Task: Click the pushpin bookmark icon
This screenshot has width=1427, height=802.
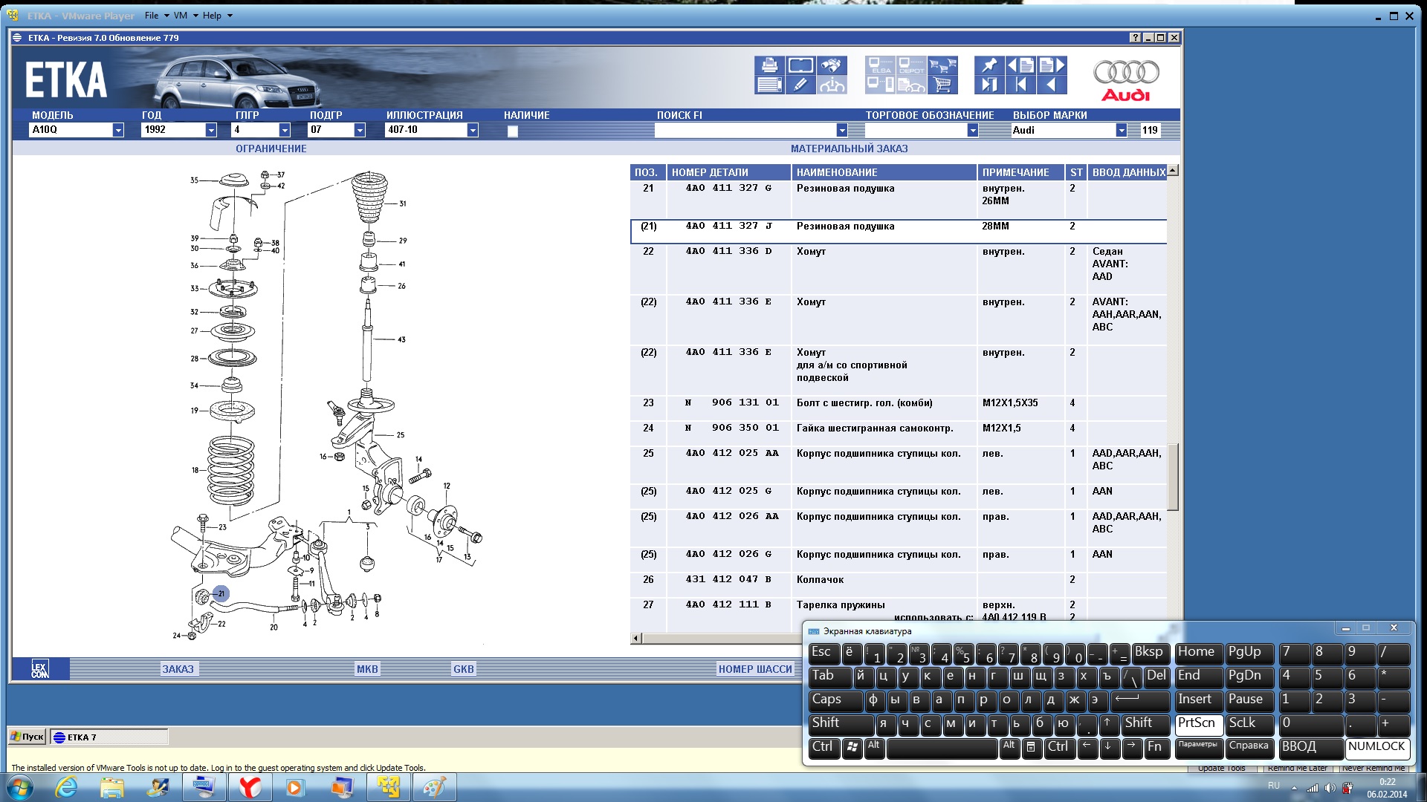Action: (x=989, y=65)
